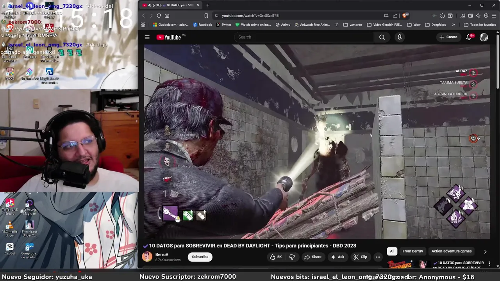Open the BerruV channel avatar
The image size is (500, 281).
(x=147, y=256)
